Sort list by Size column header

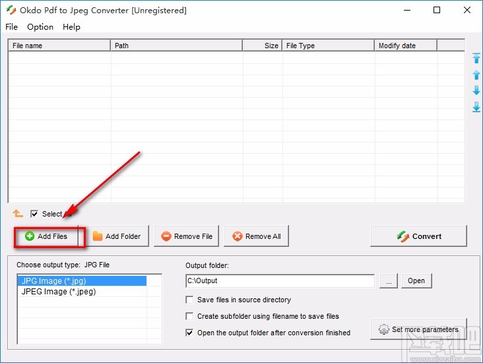click(262, 46)
